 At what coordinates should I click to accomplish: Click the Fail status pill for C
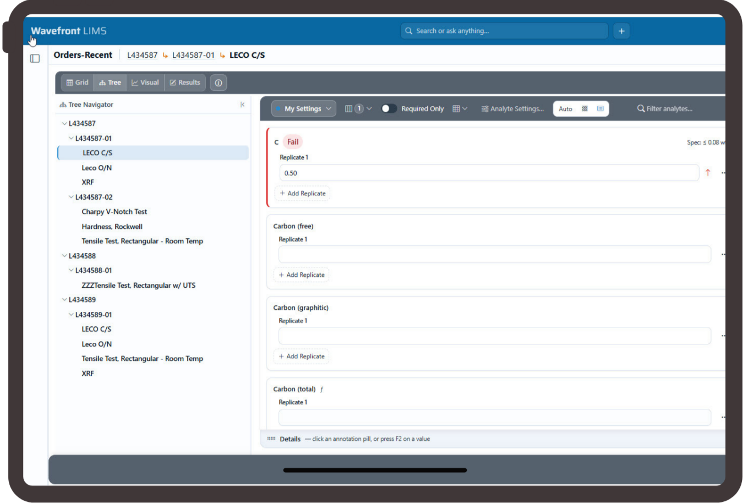pyautogui.click(x=293, y=142)
